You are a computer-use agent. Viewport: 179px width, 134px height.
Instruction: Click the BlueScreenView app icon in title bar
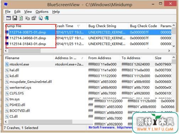coord(6,5)
